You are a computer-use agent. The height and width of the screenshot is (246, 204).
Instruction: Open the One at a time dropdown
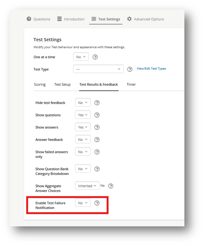(81, 57)
